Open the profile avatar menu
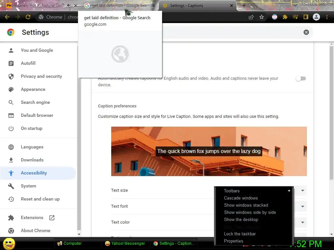The width and height of the screenshot is (334, 250). pos(316,17)
